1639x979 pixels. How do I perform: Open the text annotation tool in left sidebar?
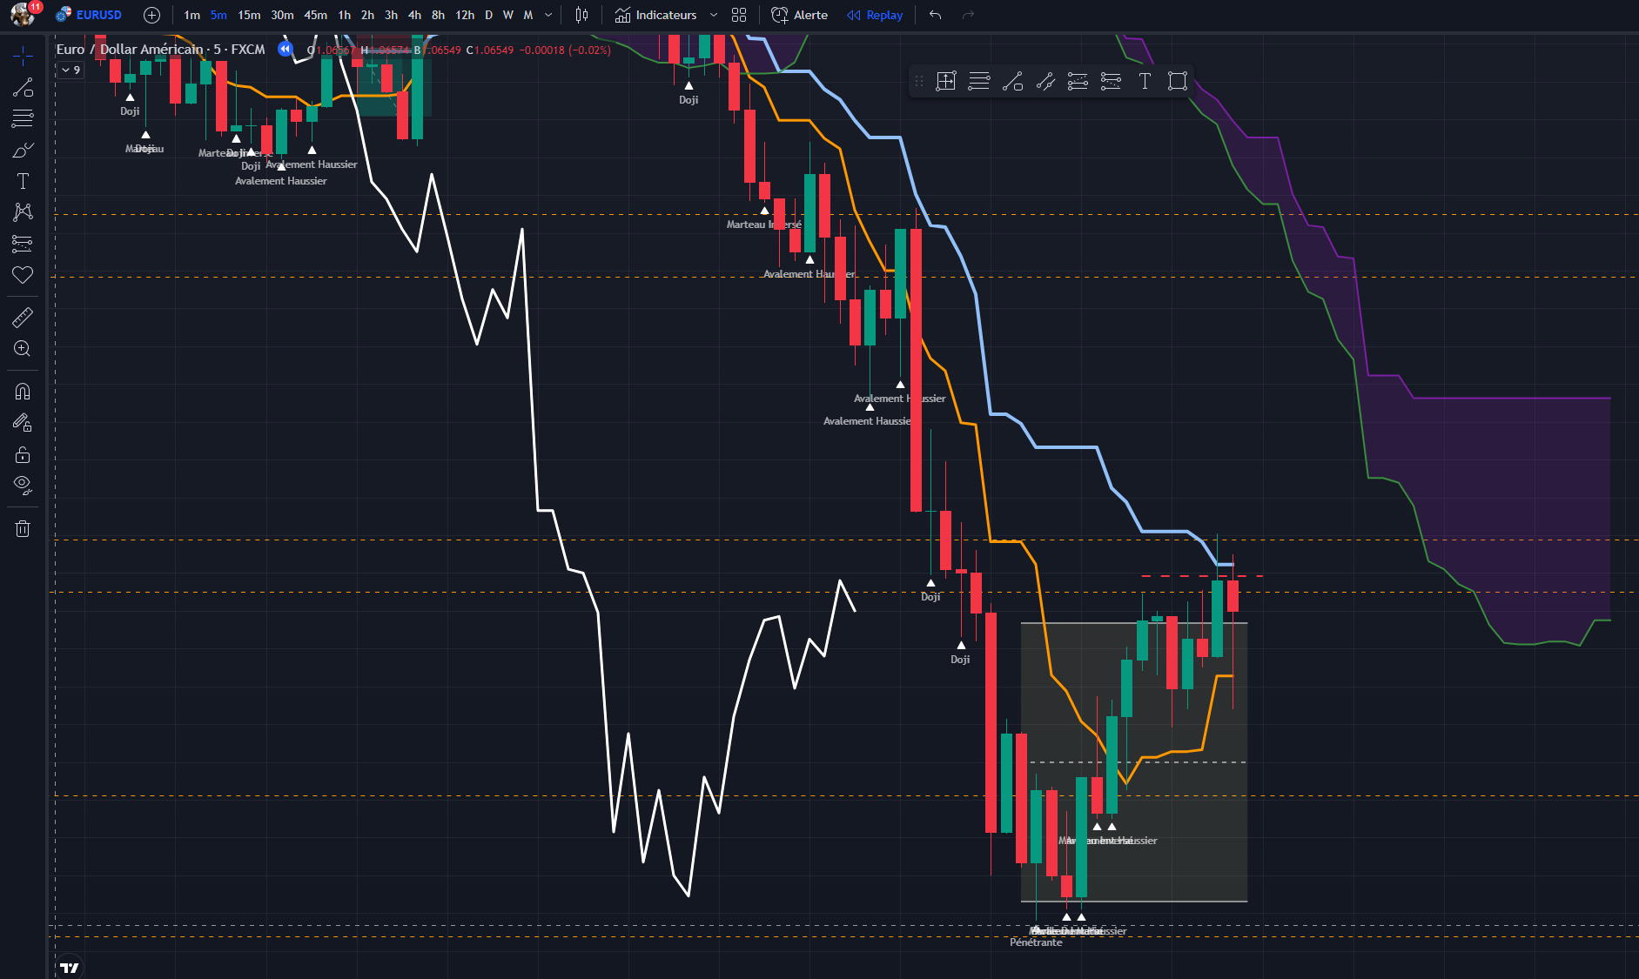(x=23, y=181)
